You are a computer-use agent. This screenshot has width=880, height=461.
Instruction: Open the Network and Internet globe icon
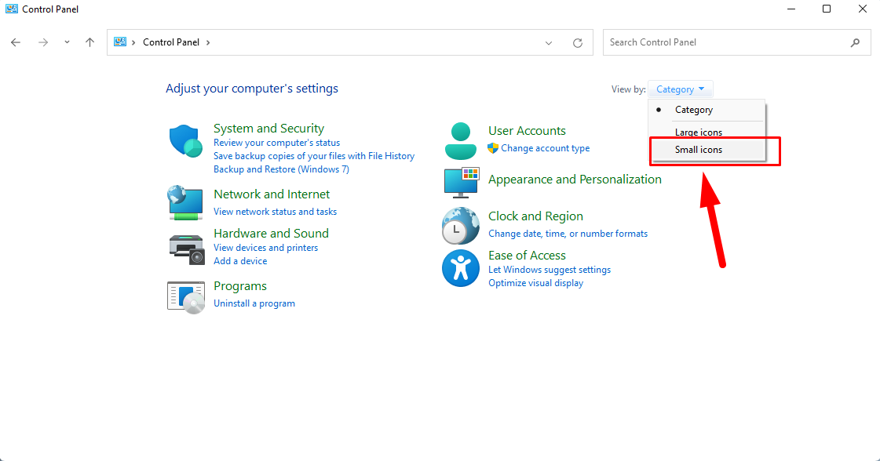click(x=186, y=203)
